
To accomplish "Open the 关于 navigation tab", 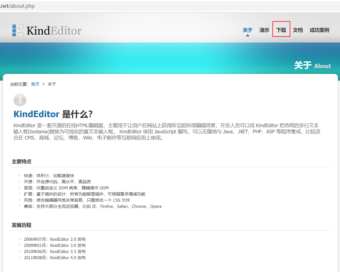I will point(247,30).
